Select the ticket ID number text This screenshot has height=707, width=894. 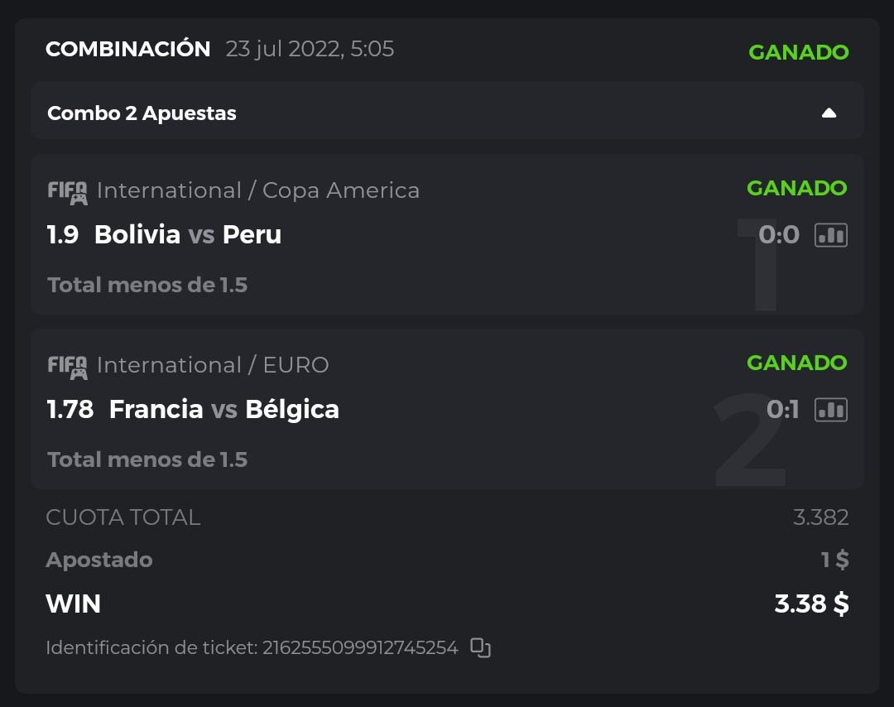coord(359,647)
